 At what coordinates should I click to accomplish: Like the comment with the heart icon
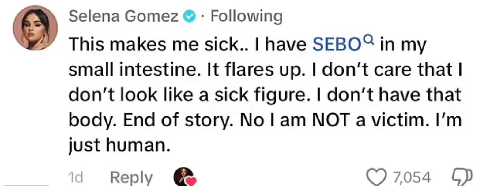pyautogui.click(x=377, y=177)
